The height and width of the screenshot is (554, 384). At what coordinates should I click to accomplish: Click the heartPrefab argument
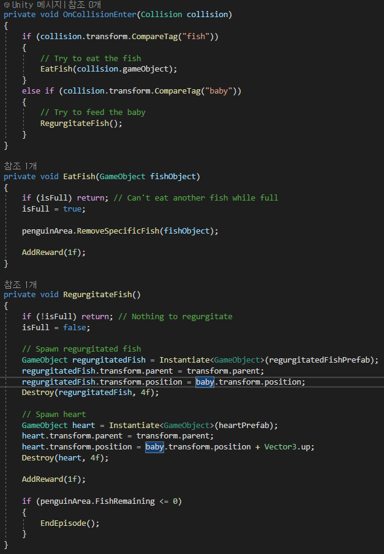[x=244, y=425]
